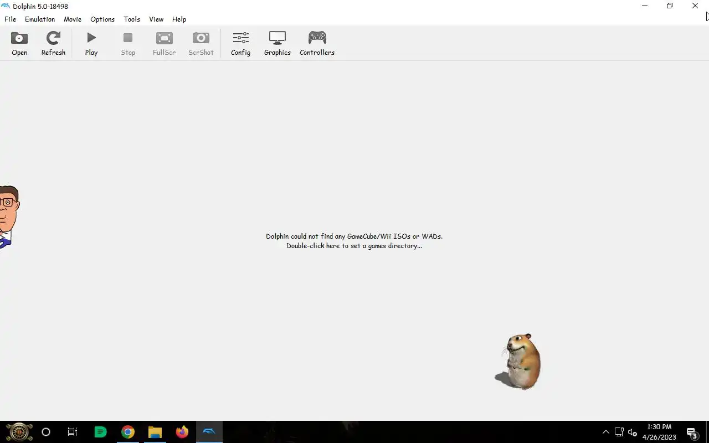Open Google Chrome from the taskbar
This screenshot has width=709, height=443.
click(x=128, y=432)
